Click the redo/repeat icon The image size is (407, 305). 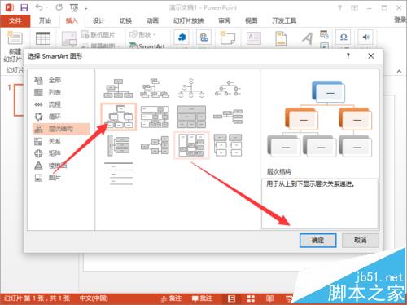click(x=59, y=7)
